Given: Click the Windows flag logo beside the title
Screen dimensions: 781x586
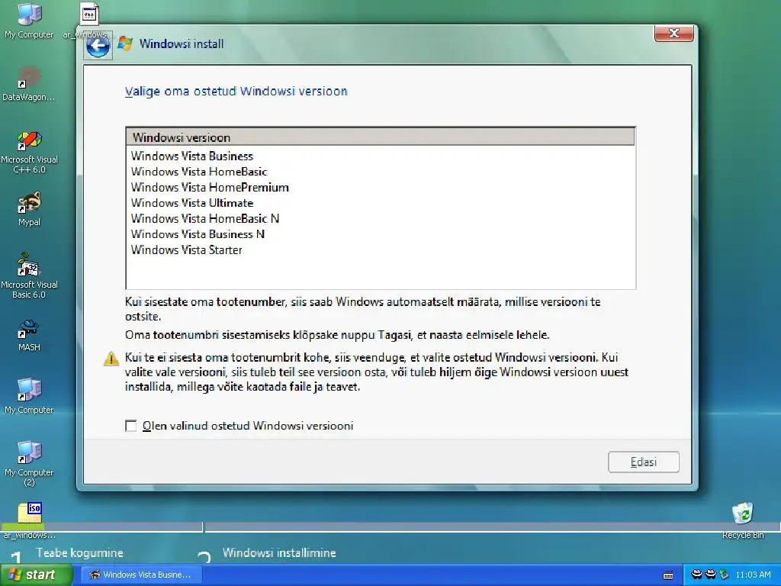Looking at the screenshot, I should pyautogui.click(x=124, y=43).
